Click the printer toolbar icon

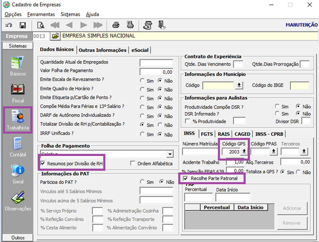[116, 25]
